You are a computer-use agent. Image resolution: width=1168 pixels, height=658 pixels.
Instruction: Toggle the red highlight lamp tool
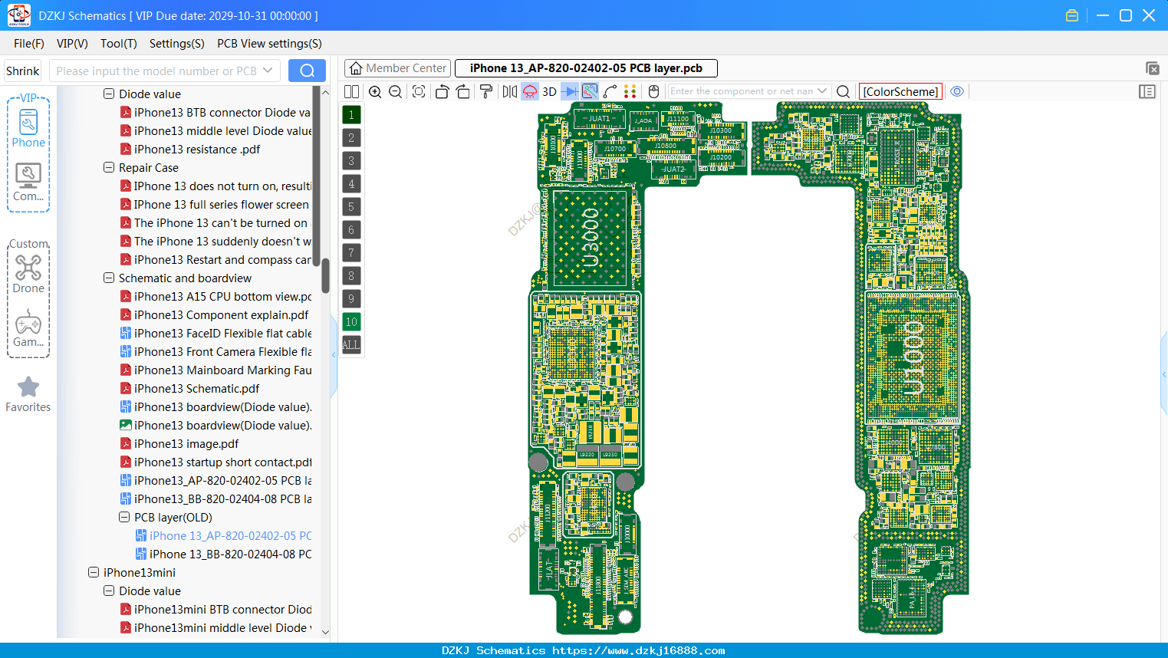point(530,91)
